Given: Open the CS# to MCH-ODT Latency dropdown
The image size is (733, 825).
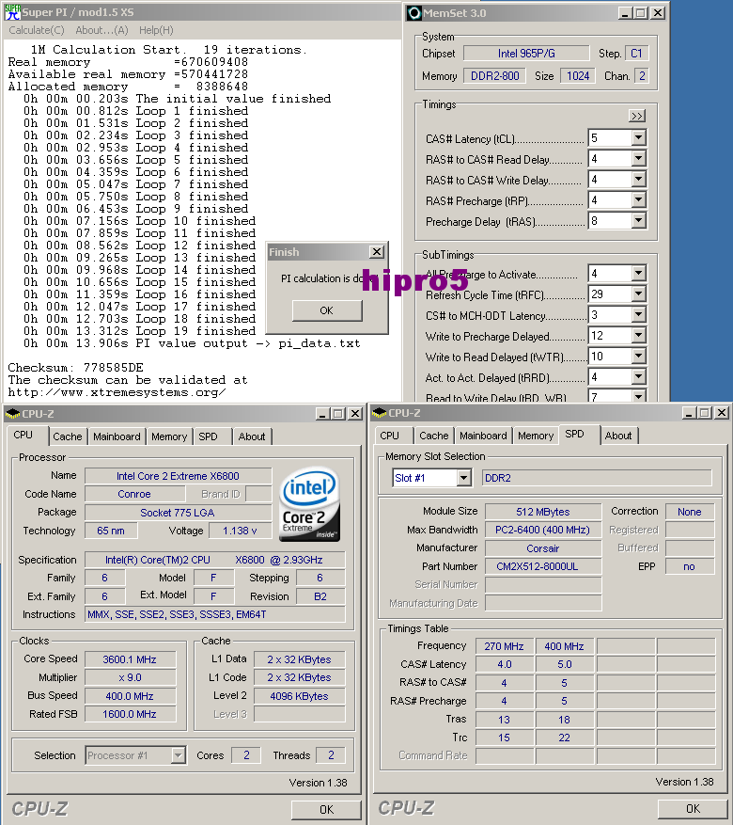Looking at the screenshot, I should click(638, 314).
